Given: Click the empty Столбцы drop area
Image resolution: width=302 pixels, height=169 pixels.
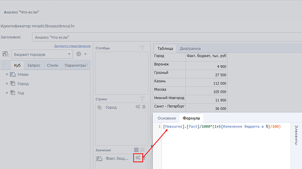Looking at the screenshot, I should (122, 73).
